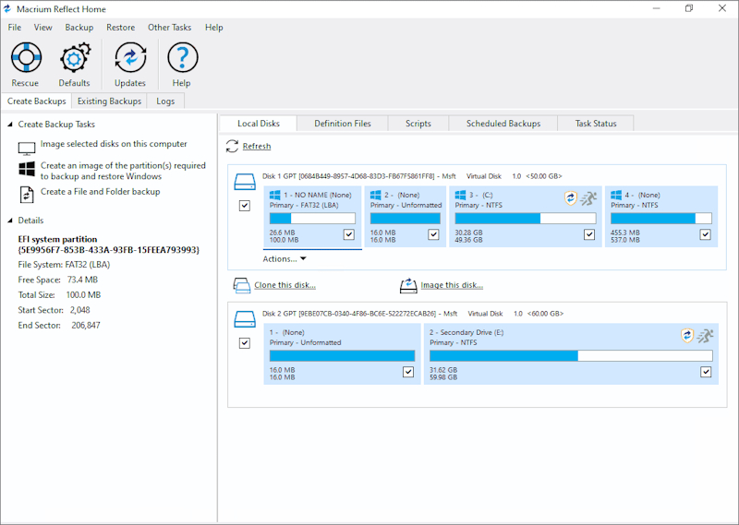Click the Disk 1 GPT drive icon
Viewport: 739px width, 525px height.
244,182
